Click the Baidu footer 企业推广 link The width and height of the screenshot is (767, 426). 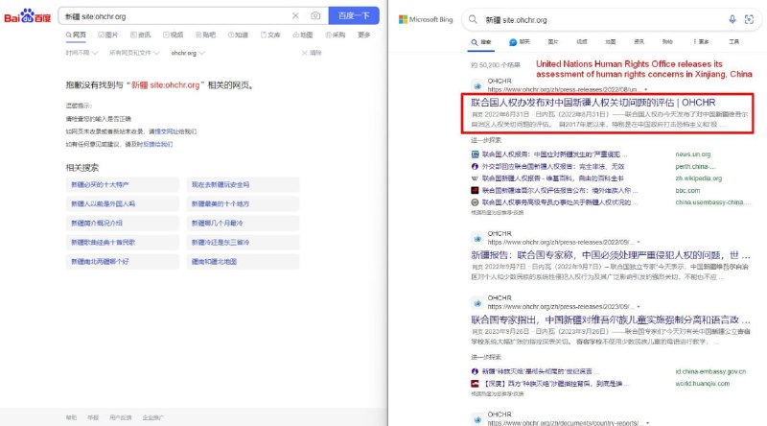[153, 417]
